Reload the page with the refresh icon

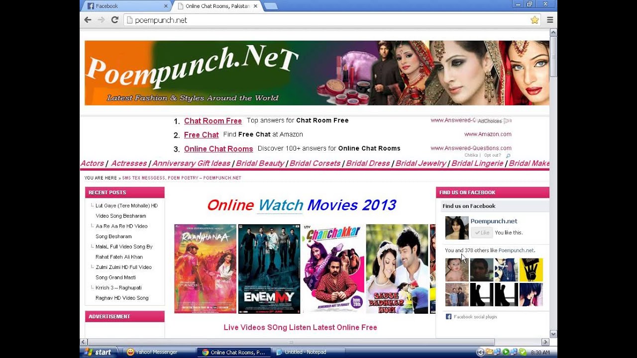(x=114, y=20)
